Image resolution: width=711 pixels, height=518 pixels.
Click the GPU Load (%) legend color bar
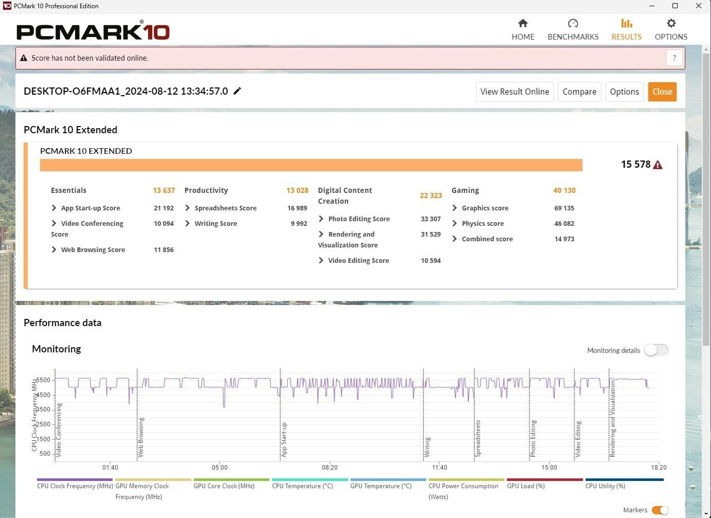pos(545,480)
